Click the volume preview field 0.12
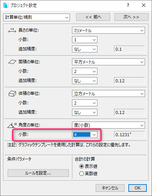The image size is (152, 196). coord(129,112)
